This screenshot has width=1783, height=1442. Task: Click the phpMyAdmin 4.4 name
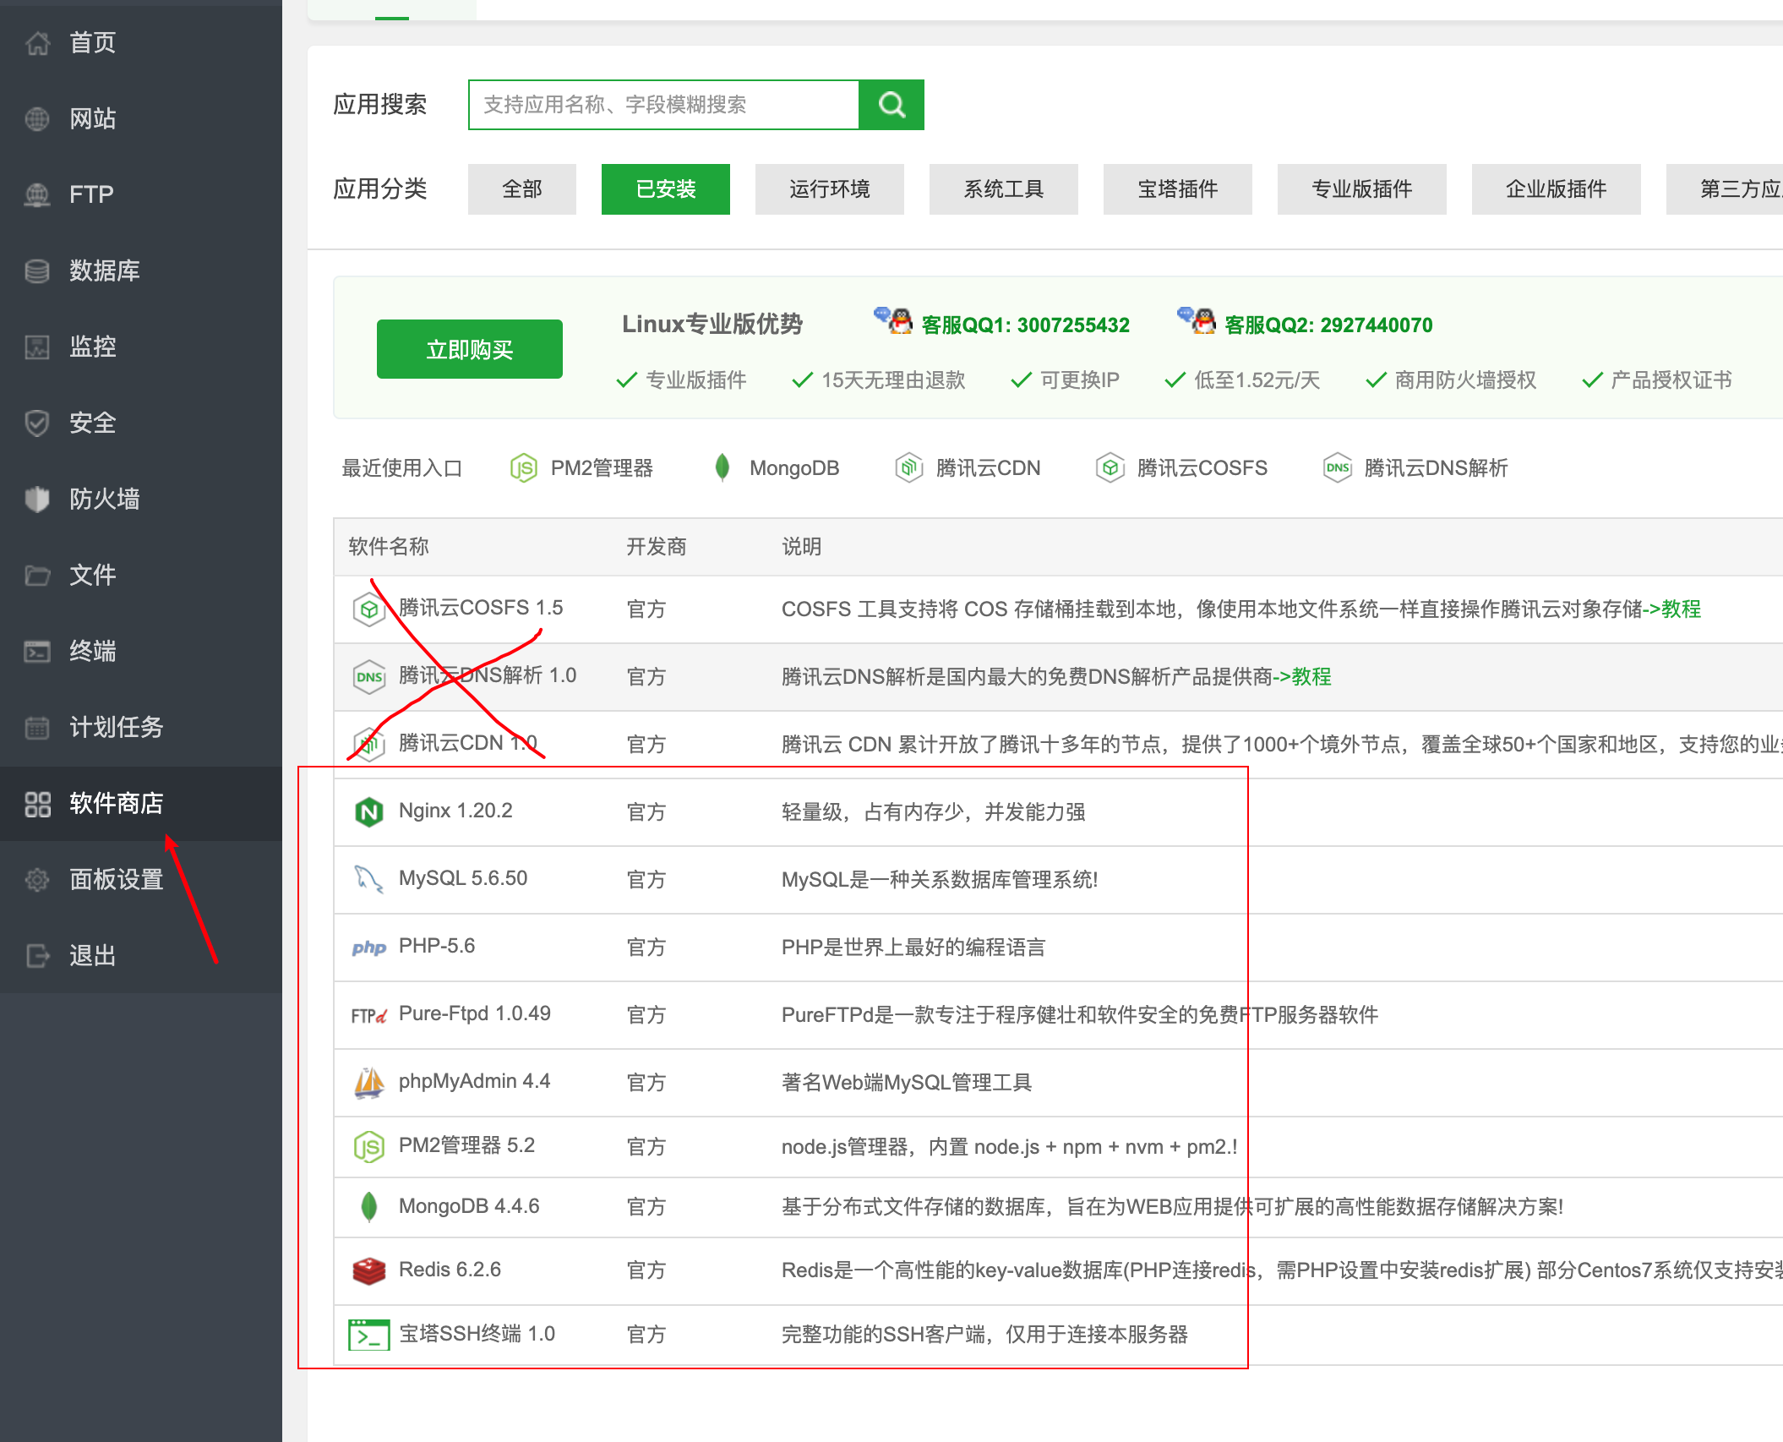click(475, 1082)
